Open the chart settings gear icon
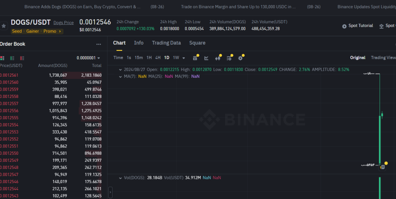This screenshot has height=199, width=396. coord(241,58)
